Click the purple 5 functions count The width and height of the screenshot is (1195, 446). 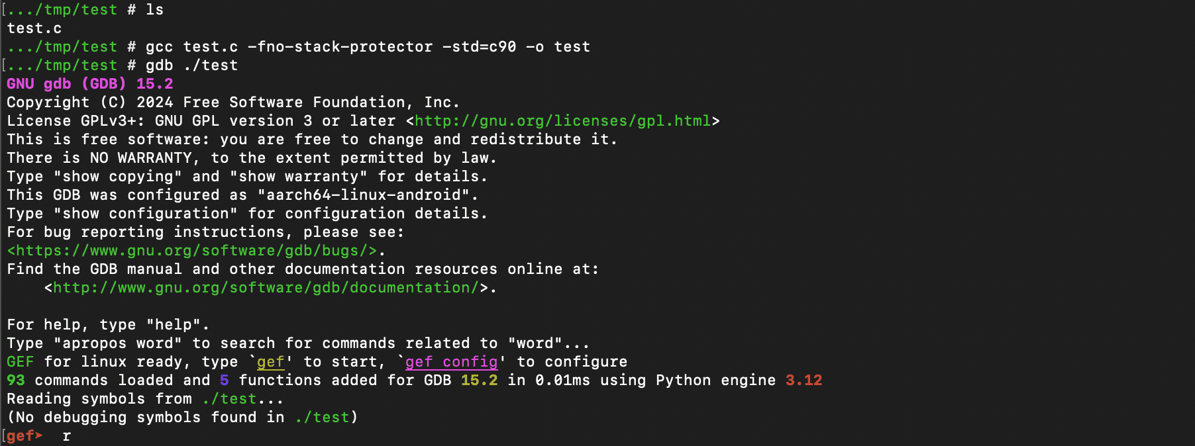pyautogui.click(x=225, y=380)
